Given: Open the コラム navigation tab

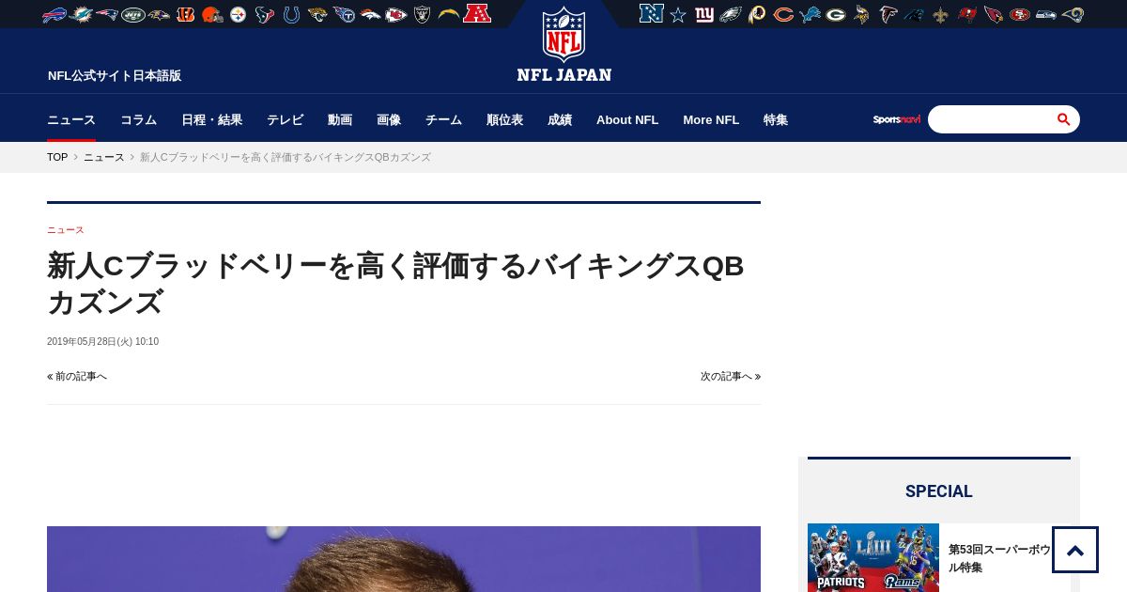Looking at the screenshot, I should pyautogui.click(x=138, y=119).
